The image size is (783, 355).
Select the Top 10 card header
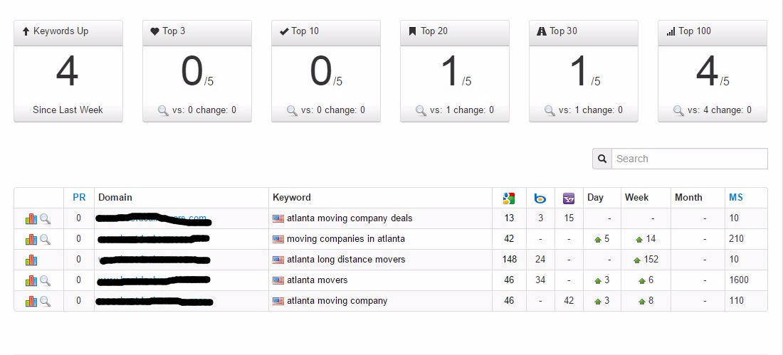(326, 31)
